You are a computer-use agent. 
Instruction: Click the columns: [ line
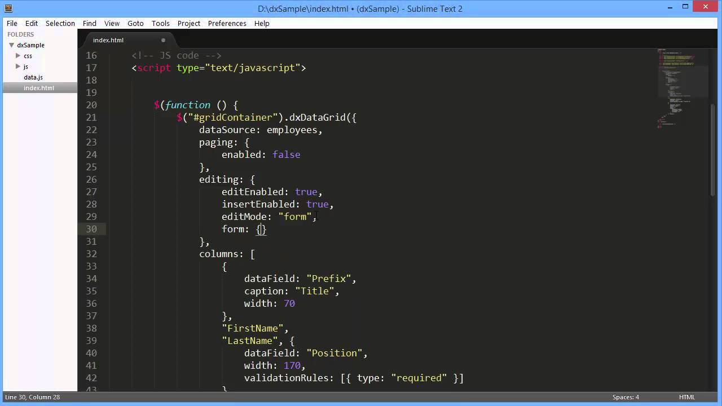pos(227,254)
